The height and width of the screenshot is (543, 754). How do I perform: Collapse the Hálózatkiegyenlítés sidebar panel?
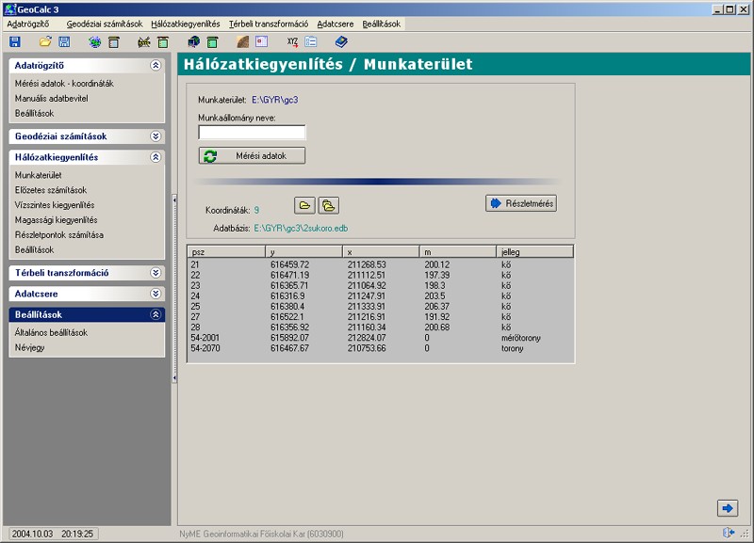tap(156, 157)
